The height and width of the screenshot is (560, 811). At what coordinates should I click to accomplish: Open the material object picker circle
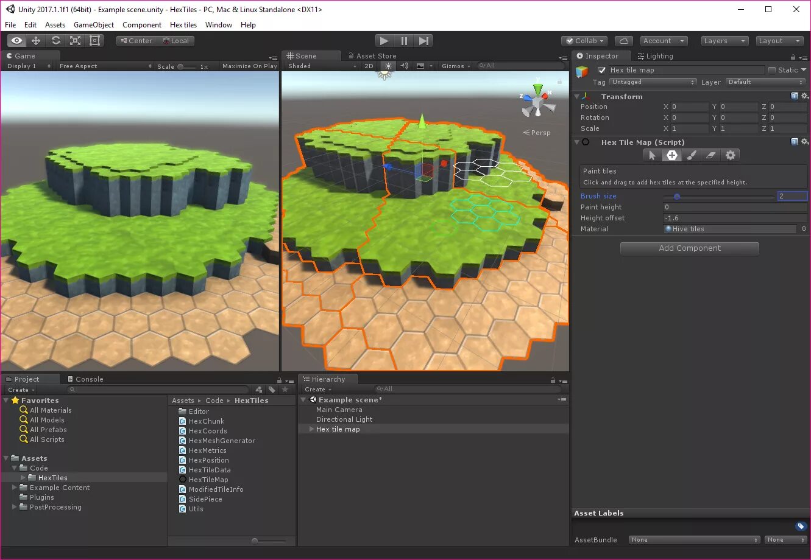click(804, 229)
